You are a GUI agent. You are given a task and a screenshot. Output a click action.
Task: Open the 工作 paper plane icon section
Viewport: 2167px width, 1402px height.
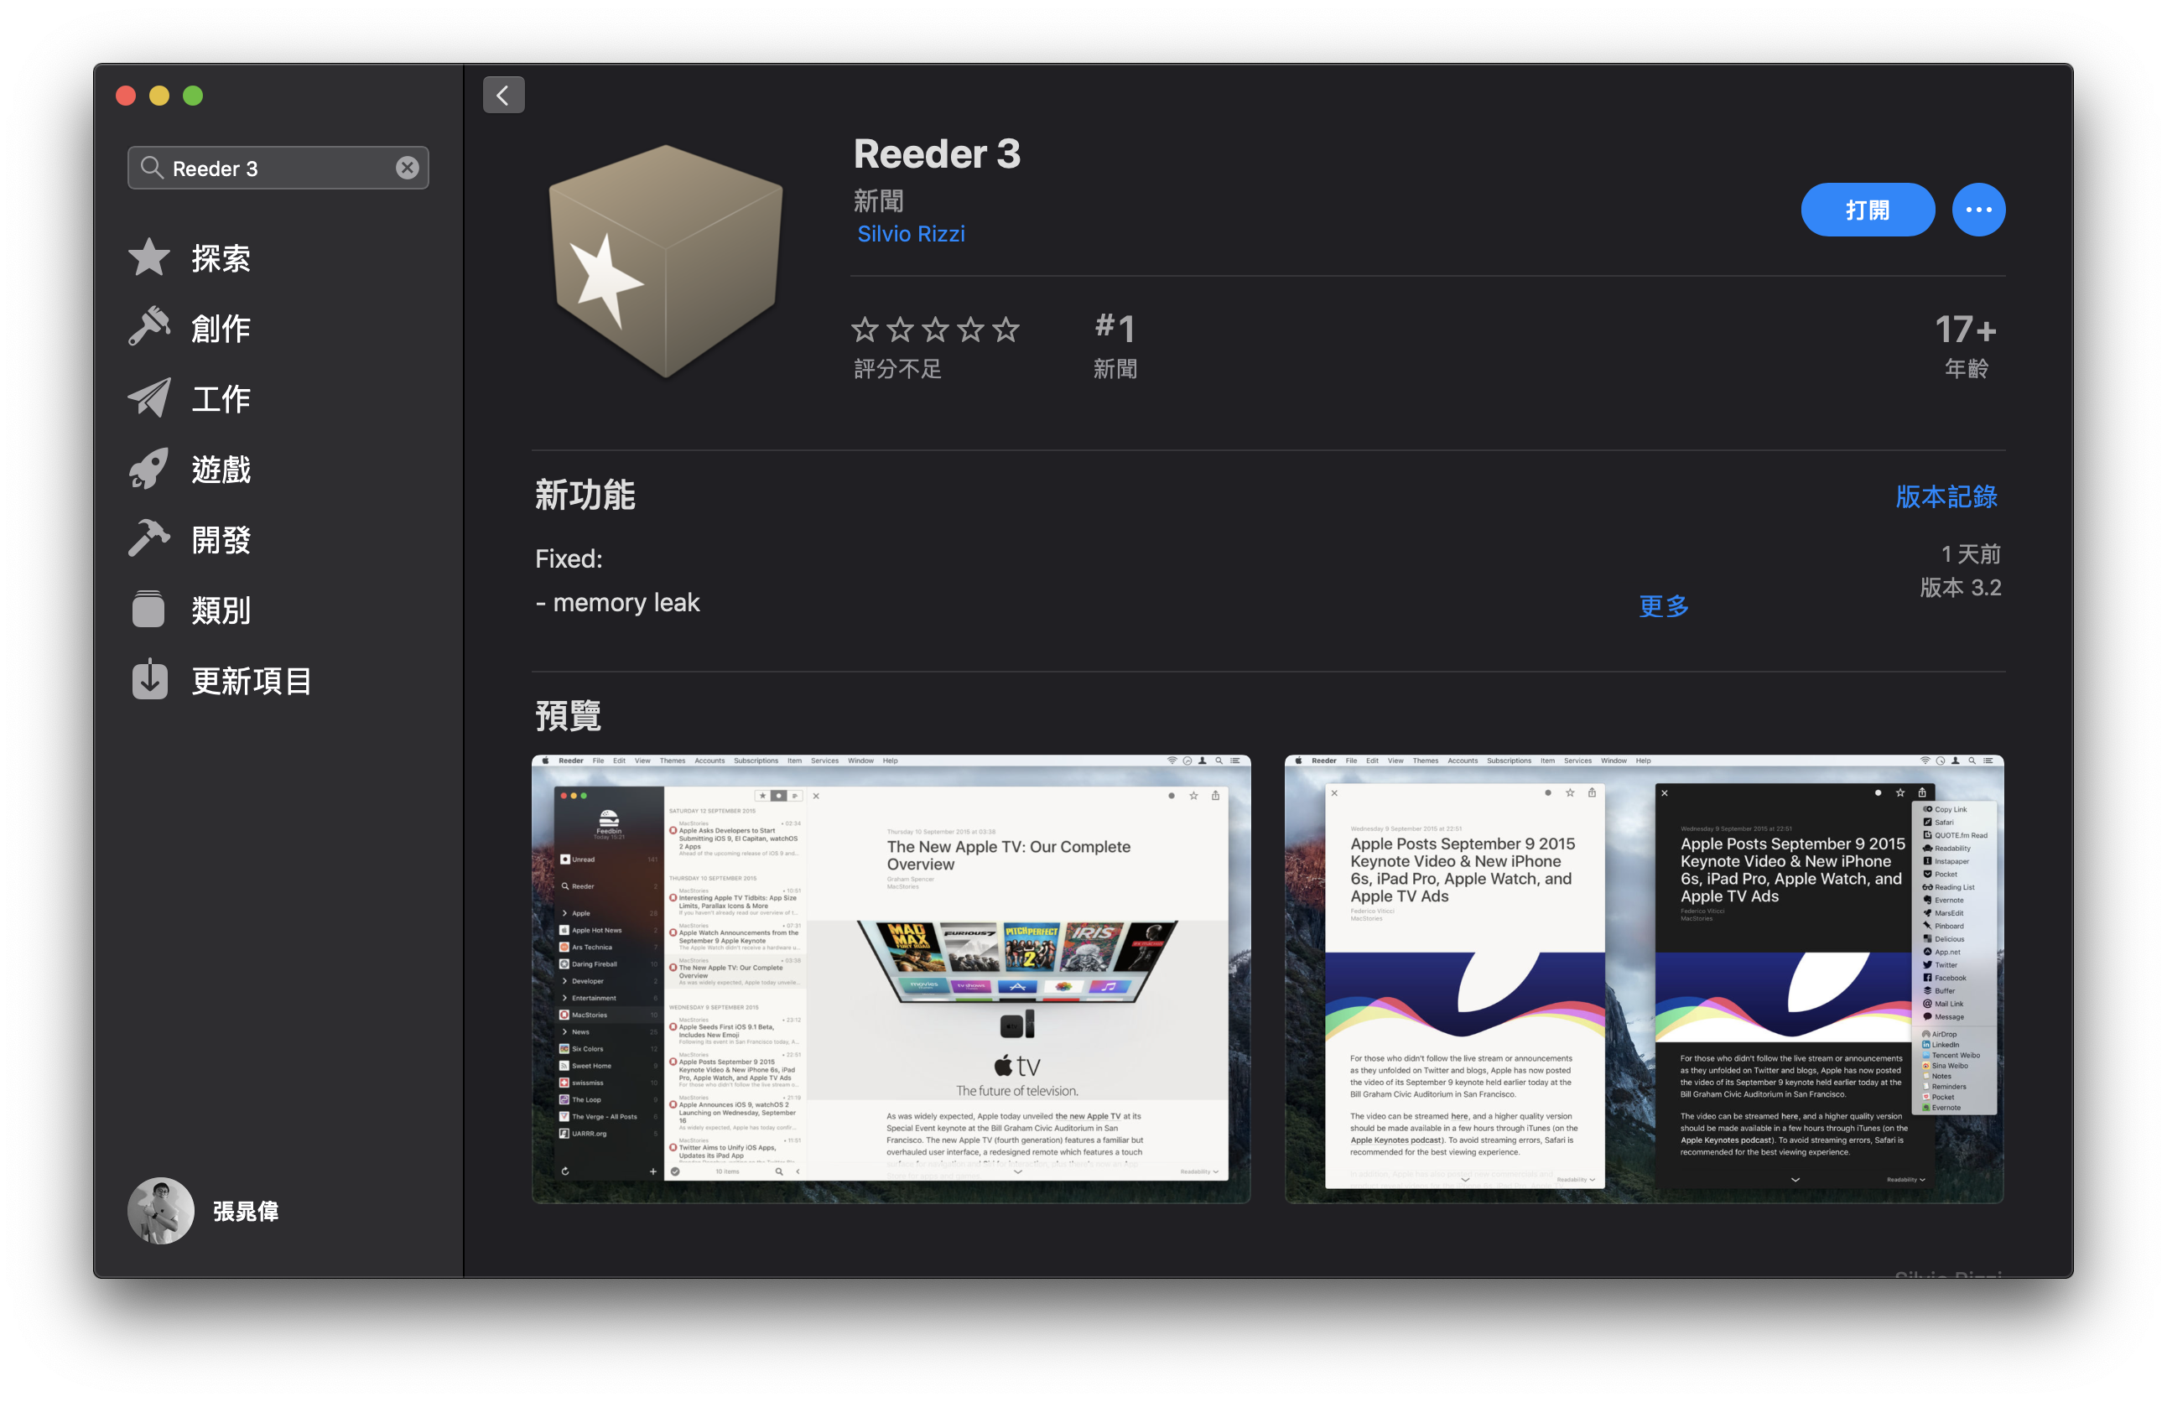tap(148, 397)
